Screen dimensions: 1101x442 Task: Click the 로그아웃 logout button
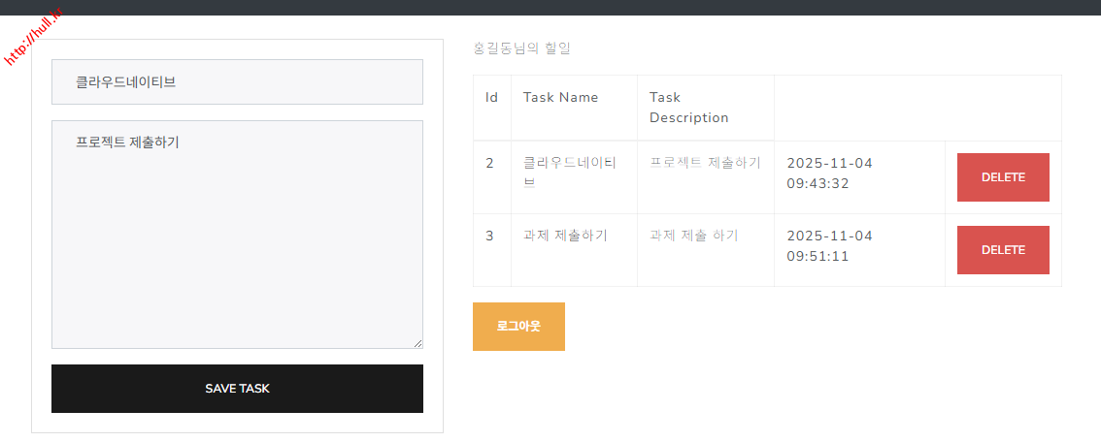point(518,327)
